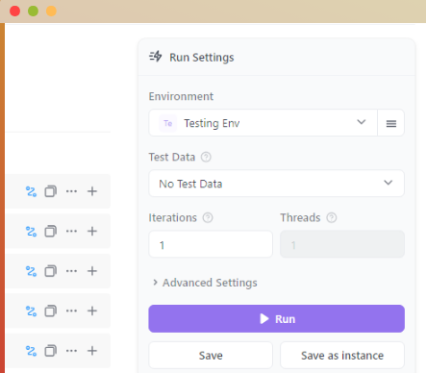Click the Iterations help icon
This screenshot has width=426, height=373.
pyautogui.click(x=208, y=218)
